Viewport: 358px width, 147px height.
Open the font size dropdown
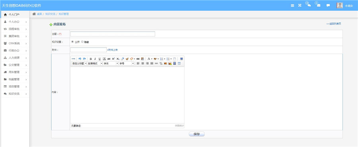[x=126, y=63]
